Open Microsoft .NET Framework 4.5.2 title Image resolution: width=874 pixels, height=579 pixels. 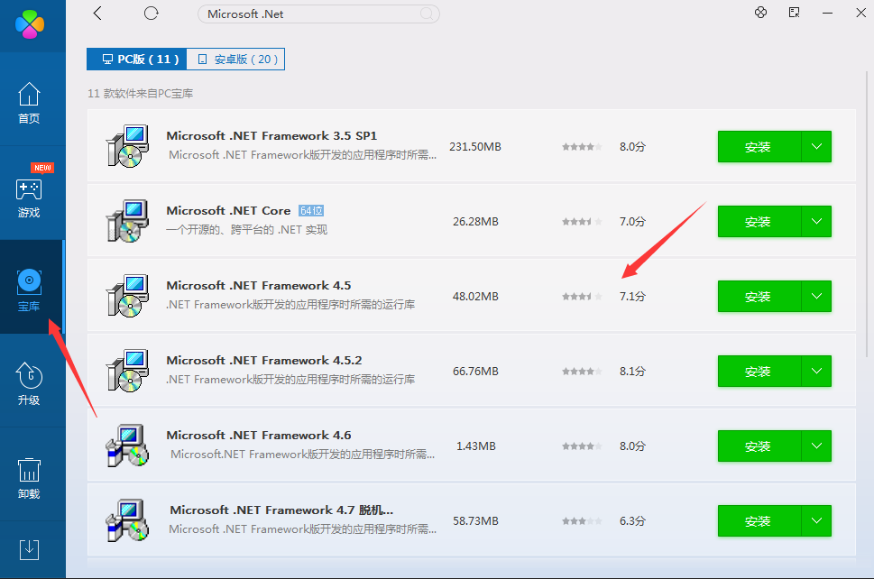click(264, 361)
